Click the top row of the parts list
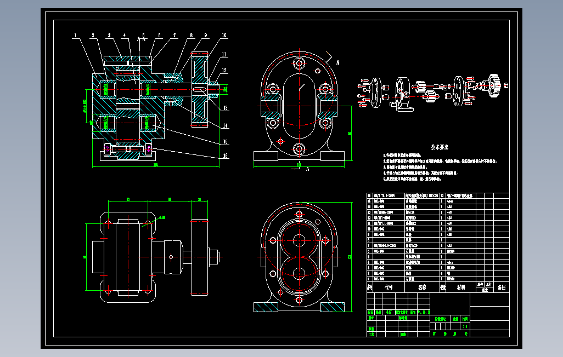The image size is (563, 357). pyautogui.click(x=438, y=195)
